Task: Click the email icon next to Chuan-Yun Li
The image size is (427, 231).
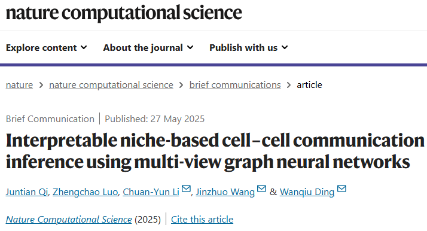Action: pos(186,189)
